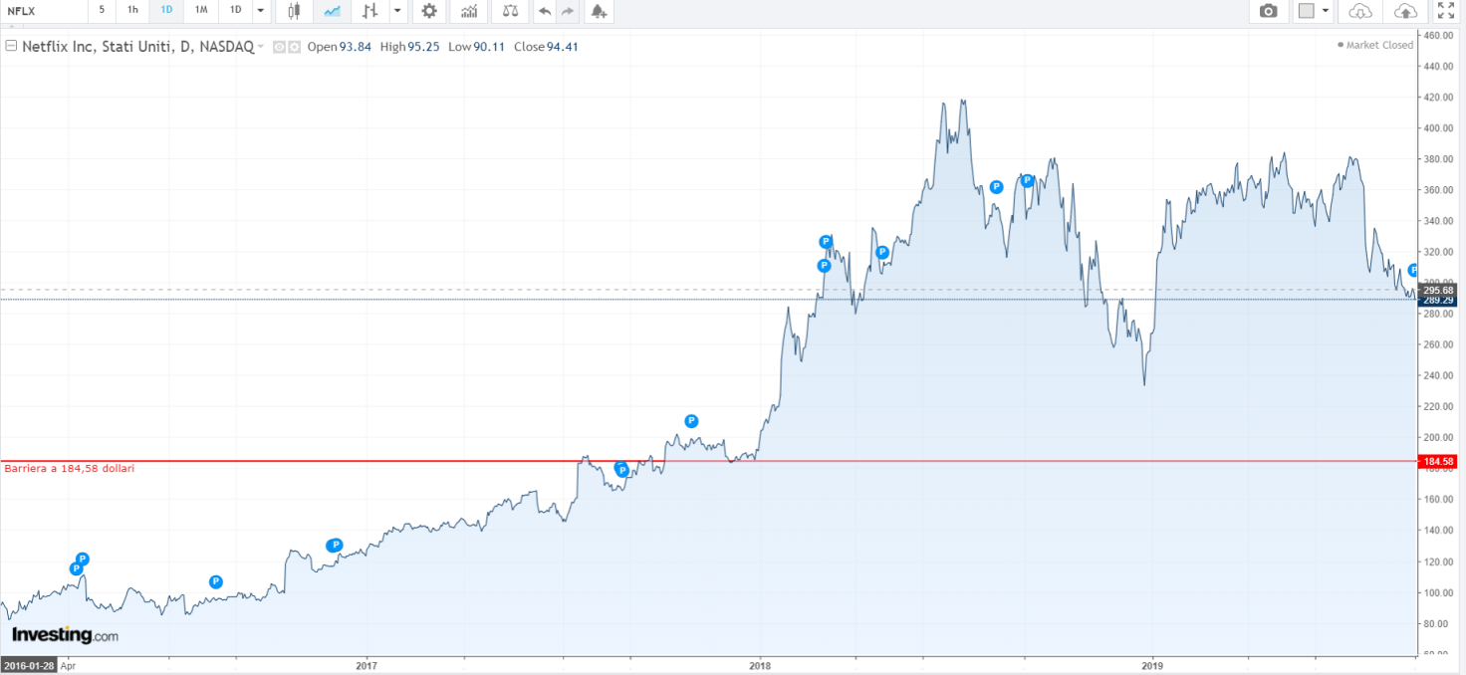
Task: Toggle series visibility eye in legend
Action: [x=280, y=47]
